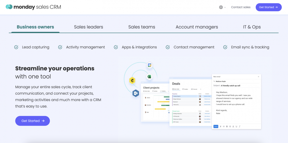Select the Zift Records deal row
288x143 pixels.
point(192,116)
